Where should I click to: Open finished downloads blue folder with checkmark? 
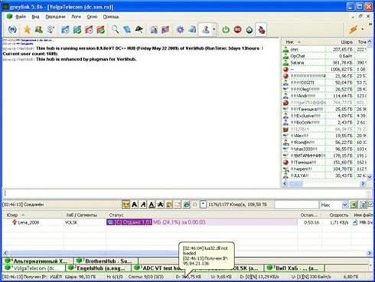77,30
